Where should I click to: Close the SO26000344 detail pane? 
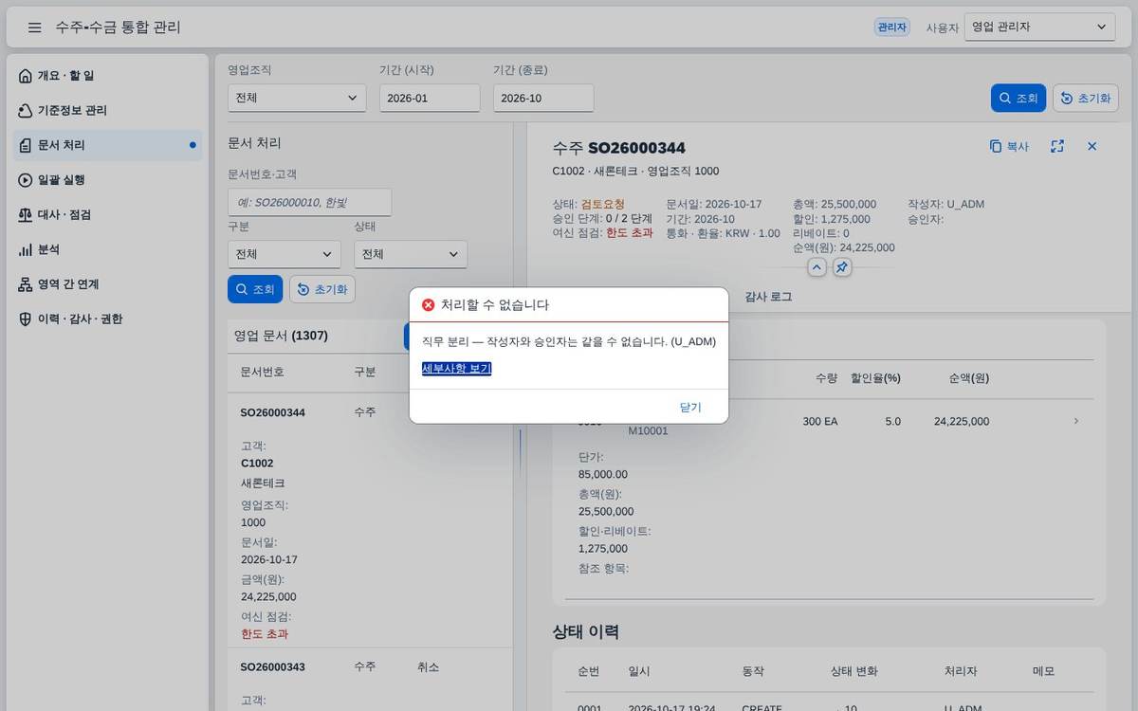click(x=1092, y=147)
